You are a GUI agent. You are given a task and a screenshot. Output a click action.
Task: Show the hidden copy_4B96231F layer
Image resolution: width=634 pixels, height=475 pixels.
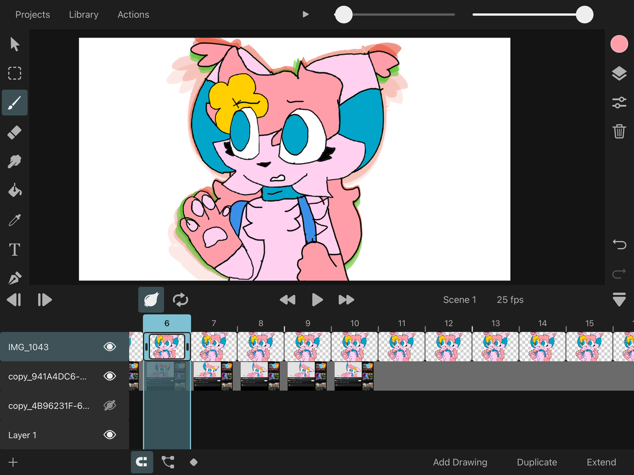coord(109,405)
